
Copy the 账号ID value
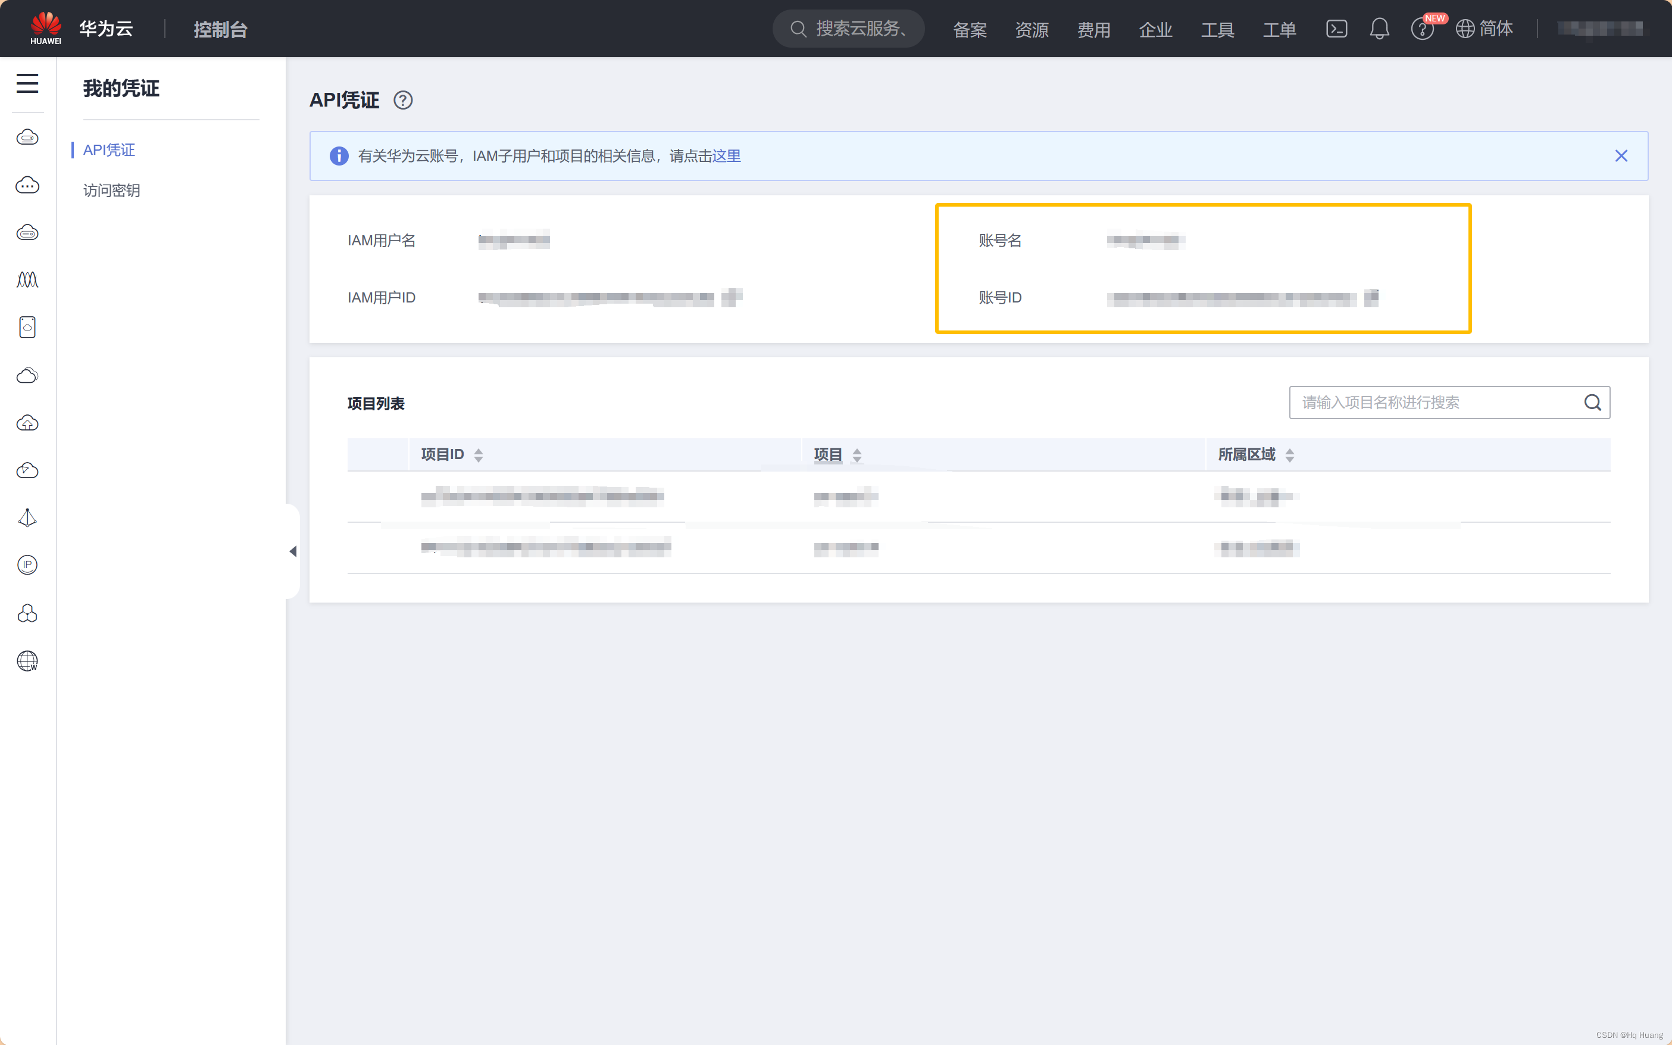tap(1371, 297)
